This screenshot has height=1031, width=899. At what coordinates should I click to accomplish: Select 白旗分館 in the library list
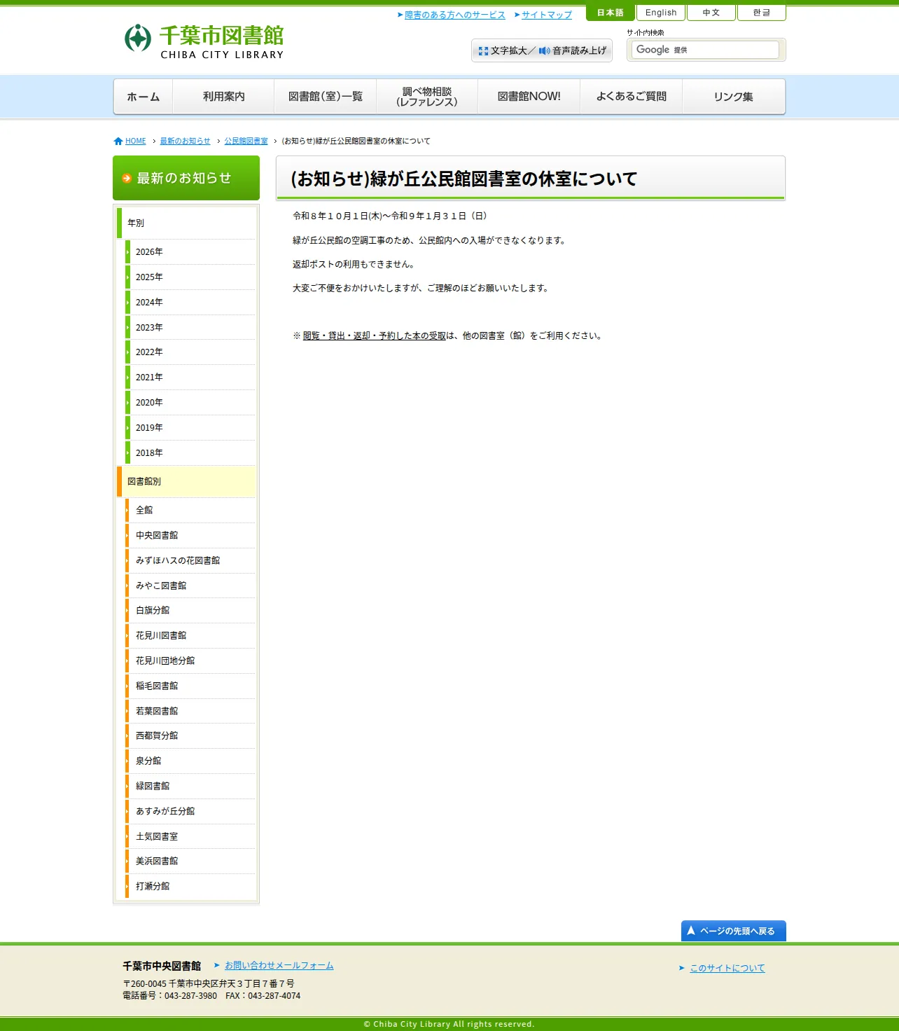[190, 611]
